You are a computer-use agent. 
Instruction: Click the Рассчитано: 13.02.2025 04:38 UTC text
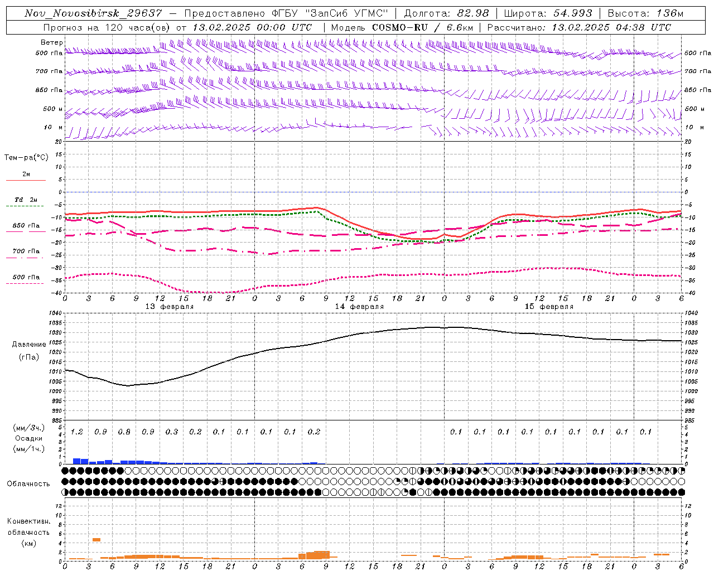point(579,27)
